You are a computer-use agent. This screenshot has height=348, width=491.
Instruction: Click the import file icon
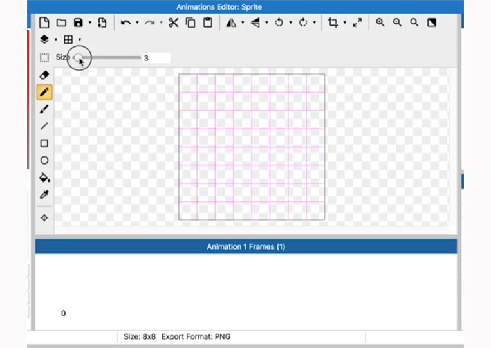click(102, 23)
